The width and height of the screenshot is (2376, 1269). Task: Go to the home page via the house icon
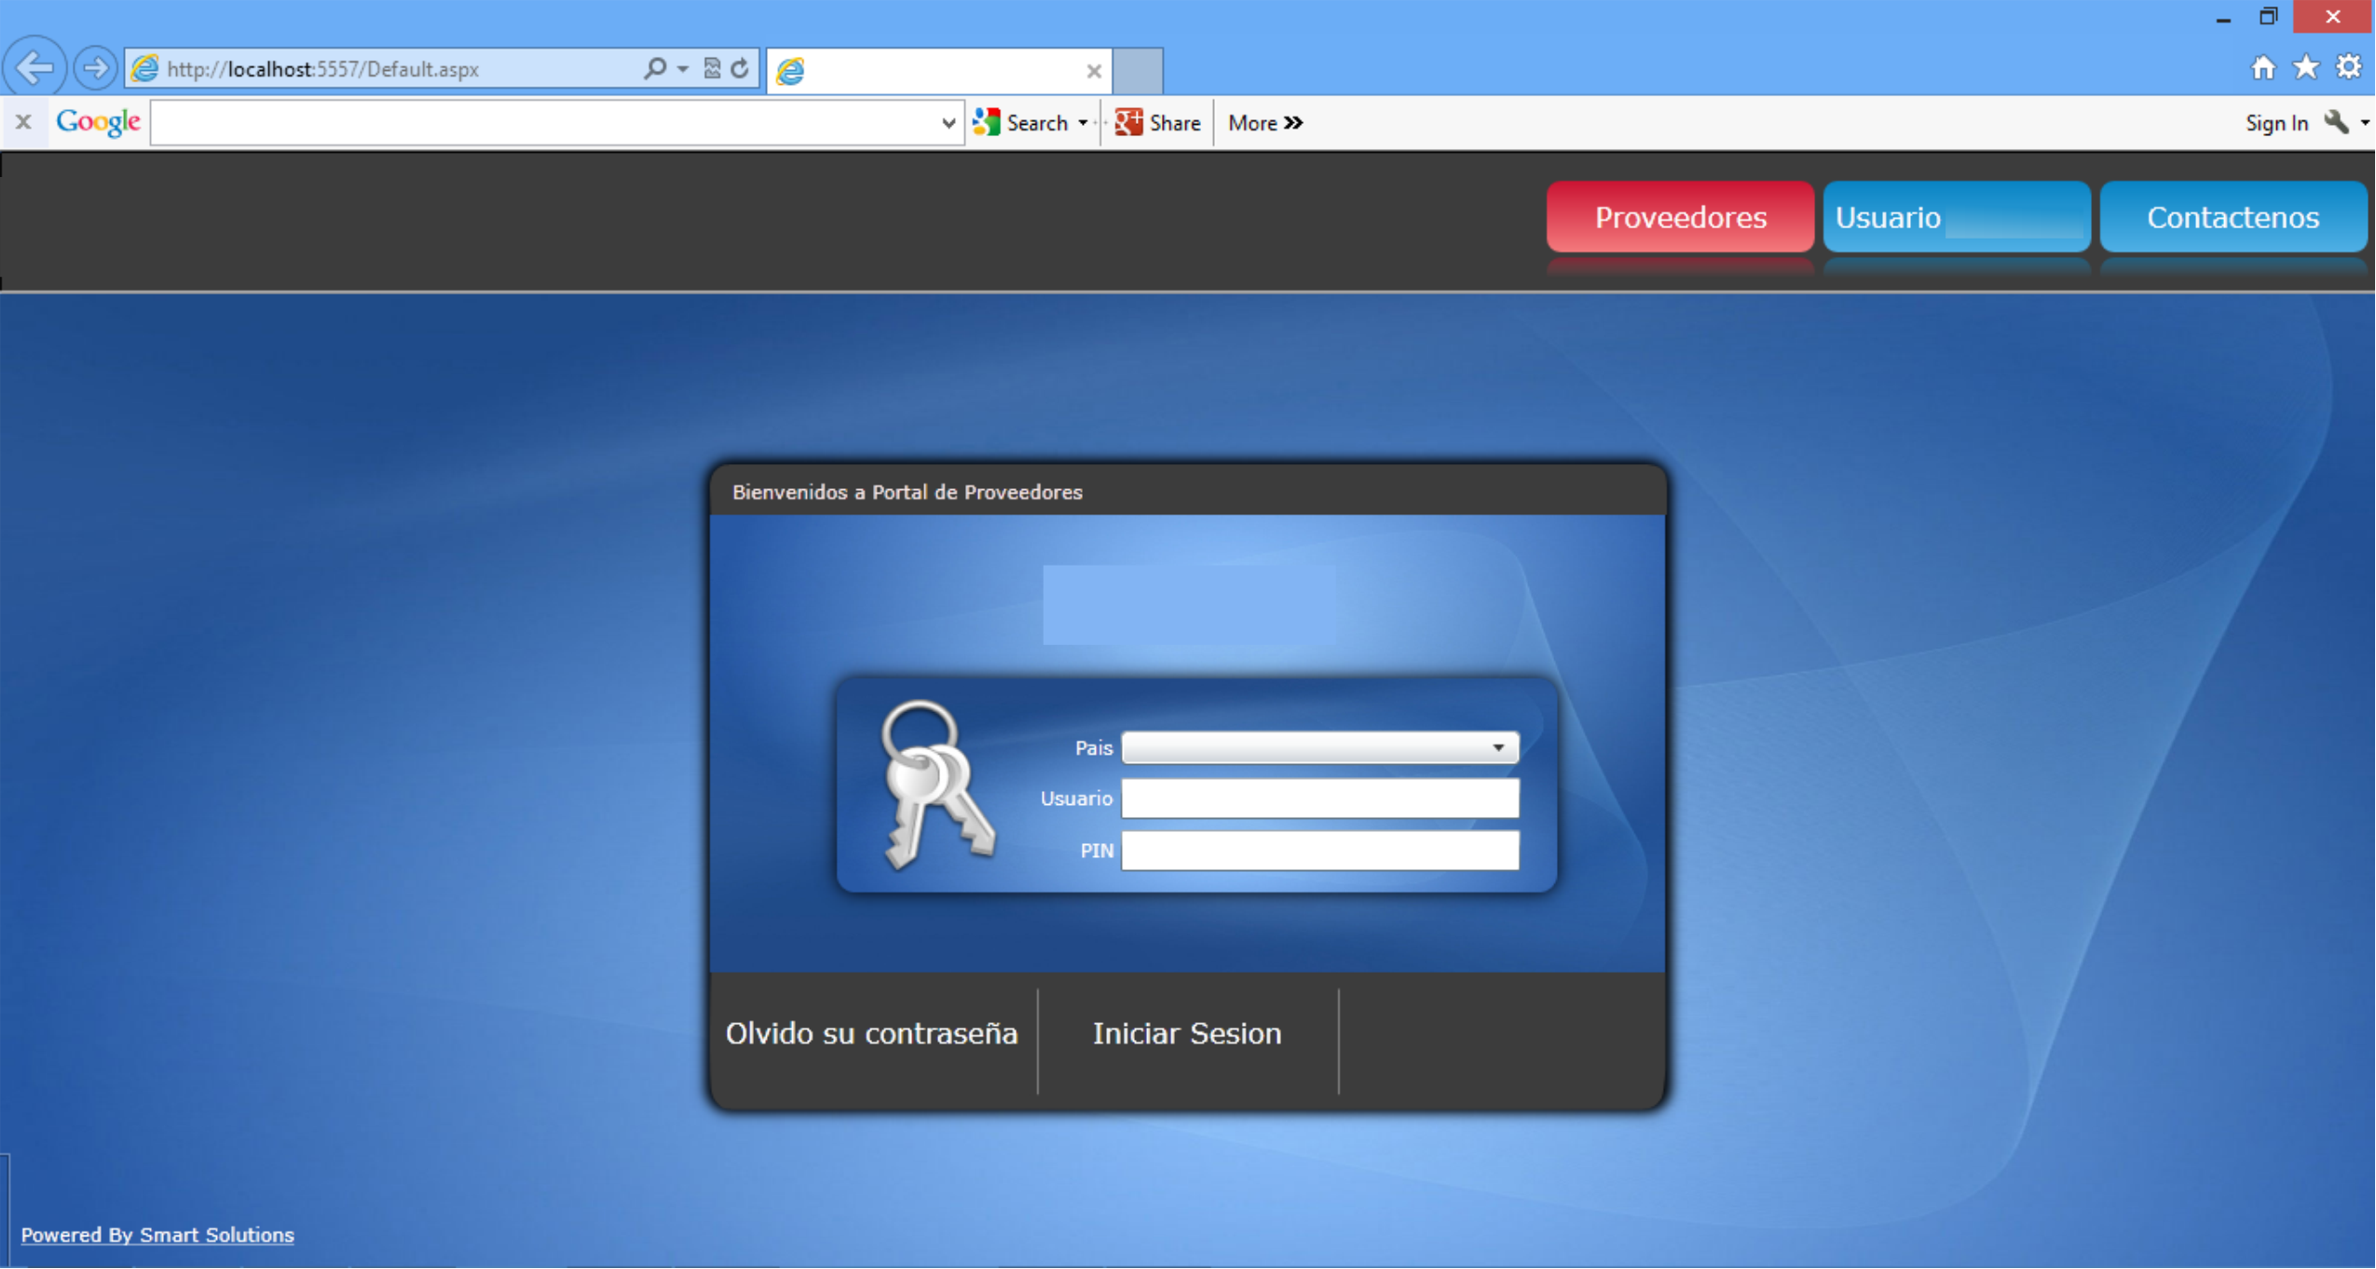point(2263,67)
